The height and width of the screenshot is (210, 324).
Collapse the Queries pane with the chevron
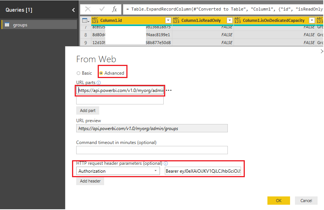[x=73, y=10]
